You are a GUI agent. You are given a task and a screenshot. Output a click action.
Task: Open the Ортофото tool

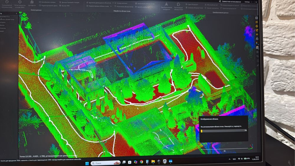(32, 4)
